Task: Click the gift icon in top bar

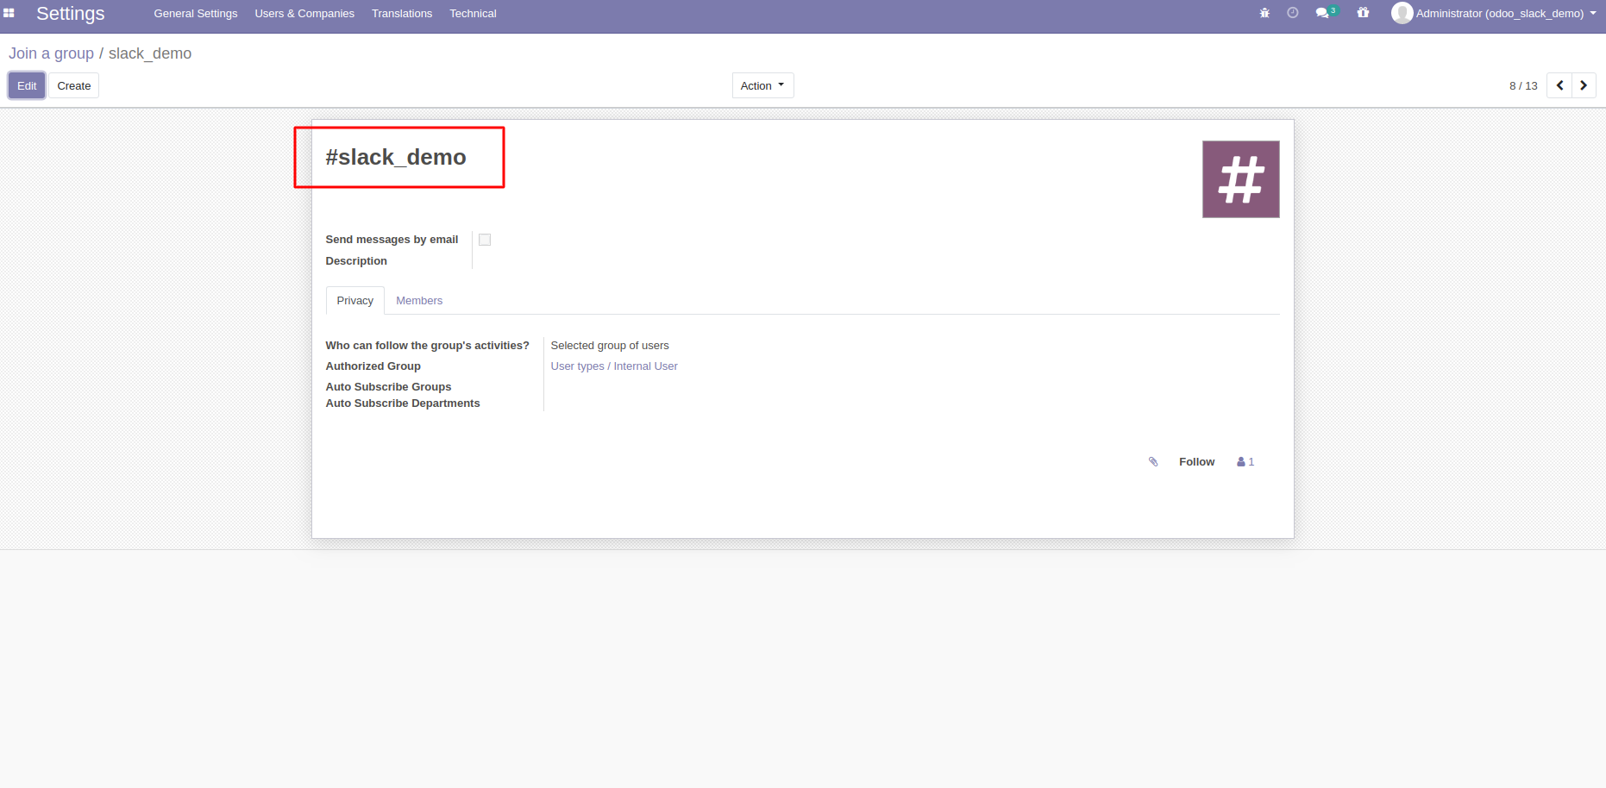Action: click(1363, 13)
